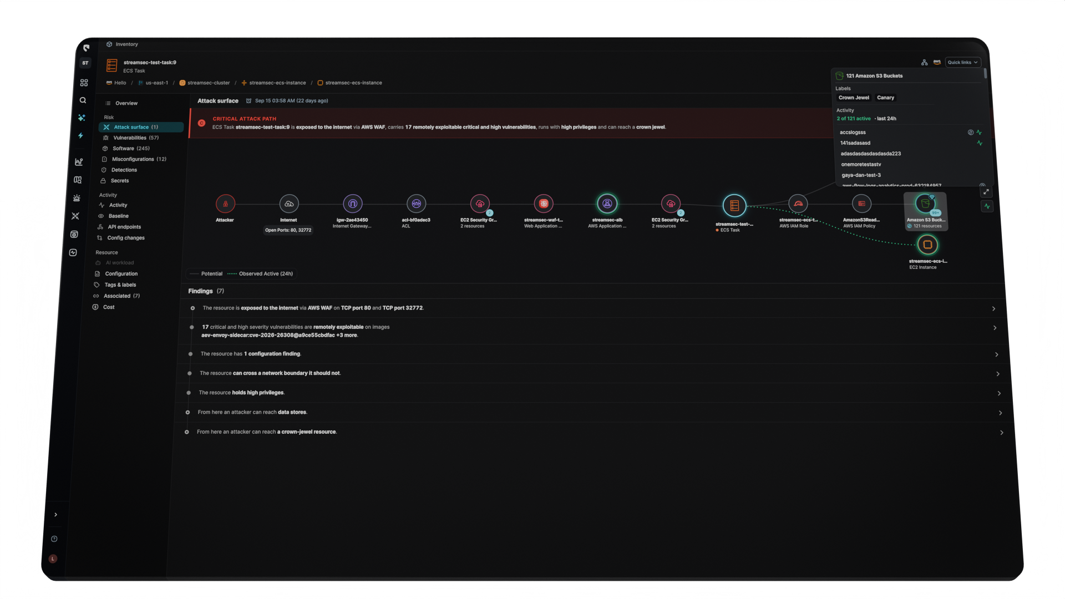
Task: Open the Quick links dropdown
Action: coord(963,63)
